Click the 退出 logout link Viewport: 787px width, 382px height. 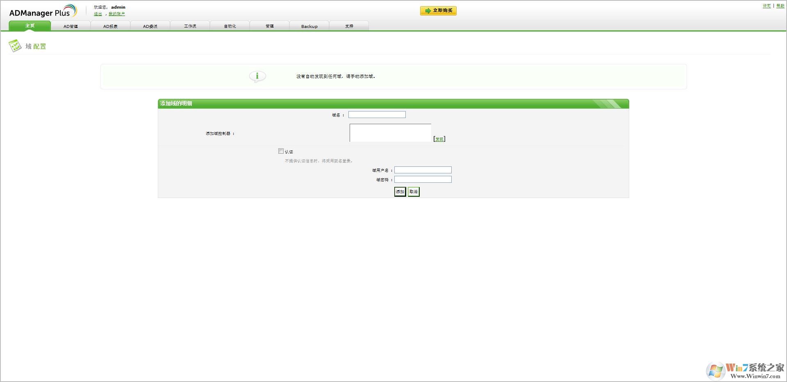[98, 14]
